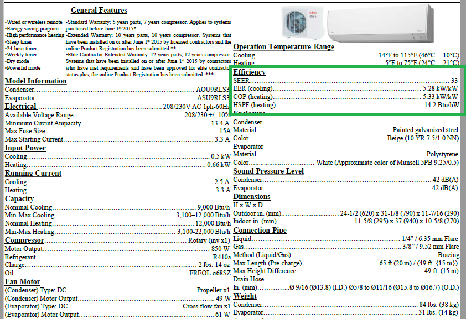Click the "Cross flow fan x1" evaporator type
Viewport: 466px width, 319px height.
point(206,306)
